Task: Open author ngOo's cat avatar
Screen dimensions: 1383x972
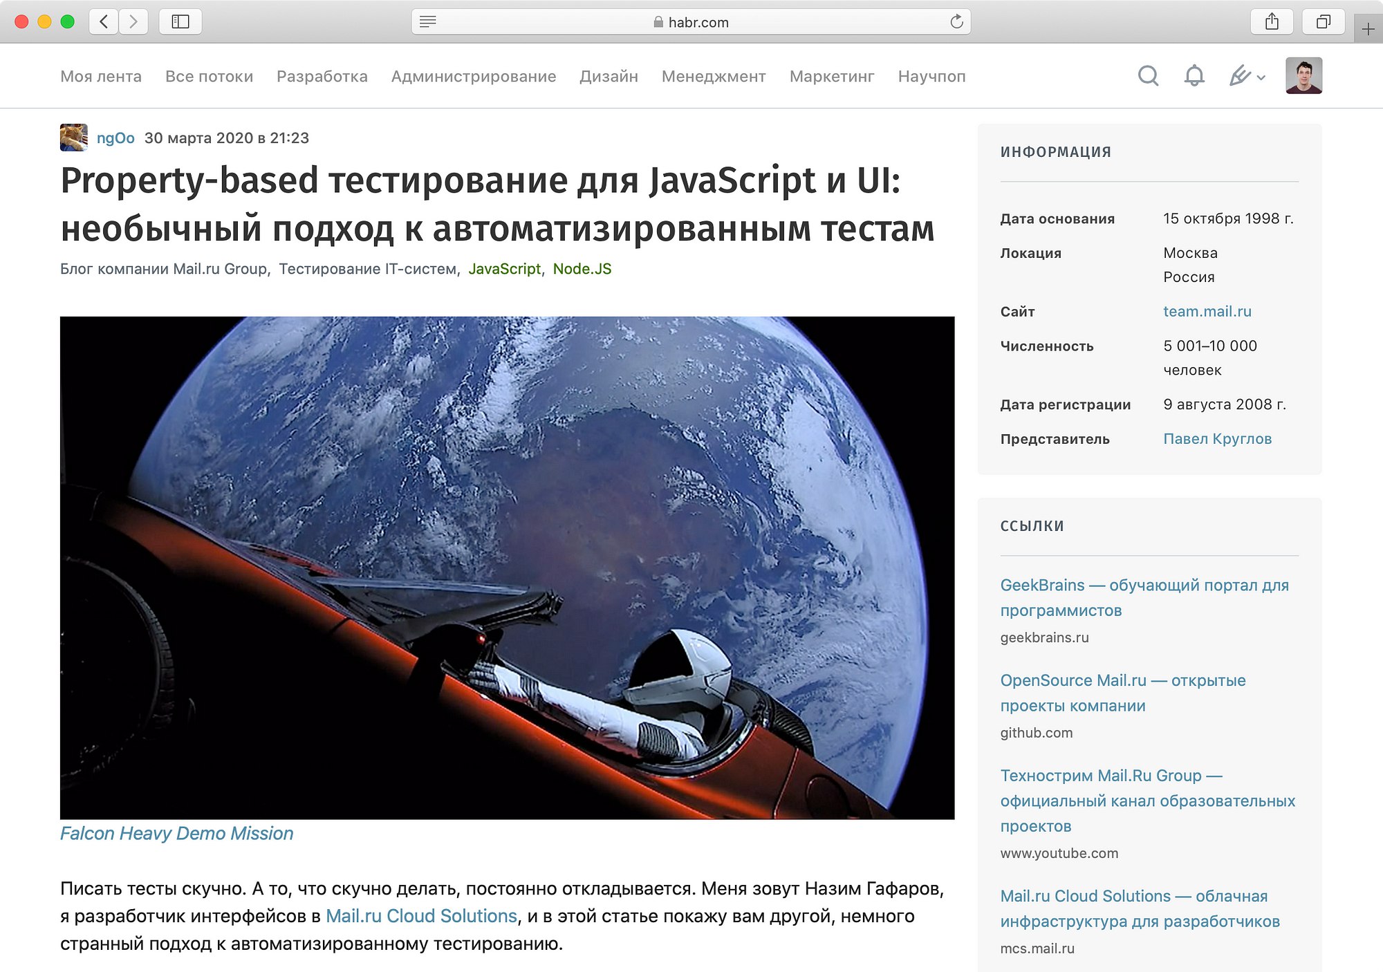Action: 74,138
